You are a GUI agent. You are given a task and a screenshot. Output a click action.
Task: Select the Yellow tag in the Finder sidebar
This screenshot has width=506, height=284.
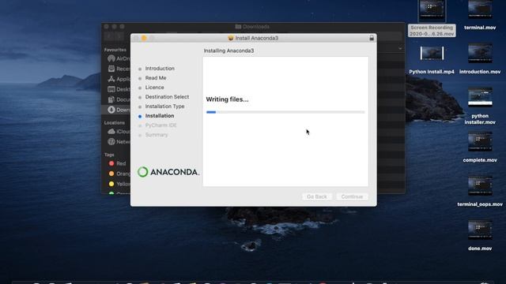tap(119, 184)
